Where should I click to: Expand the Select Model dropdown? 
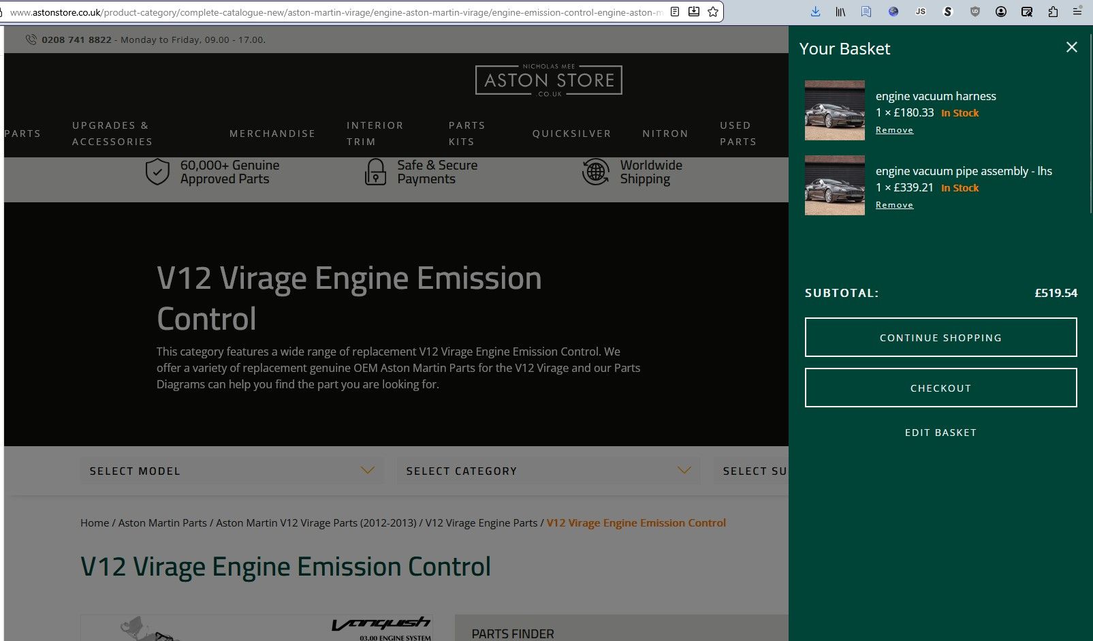[232, 471]
